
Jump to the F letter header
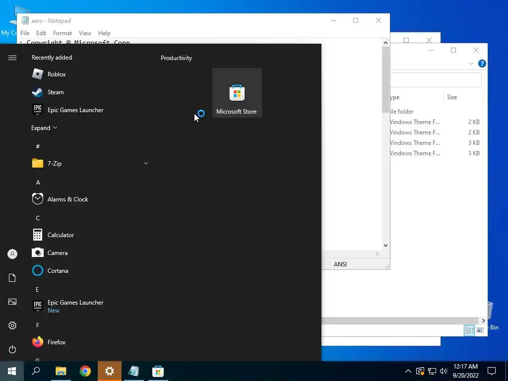click(x=38, y=325)
